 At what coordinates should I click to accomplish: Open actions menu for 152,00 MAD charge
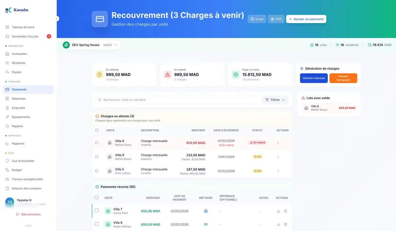click(x=278, y=157)
